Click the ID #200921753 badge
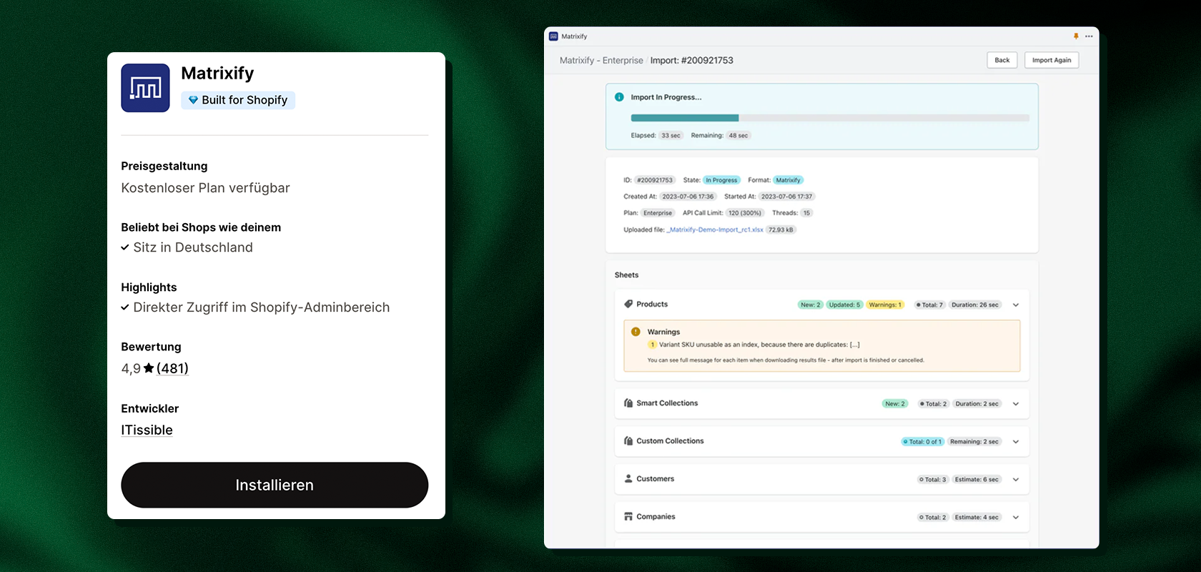This screenshot has width=1201, height=572. point(655,180)
